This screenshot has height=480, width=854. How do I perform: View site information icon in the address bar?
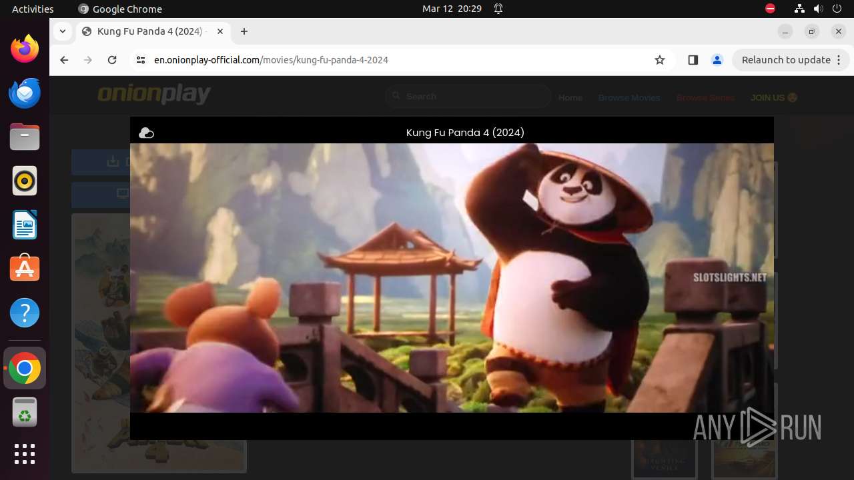[140, 60]
